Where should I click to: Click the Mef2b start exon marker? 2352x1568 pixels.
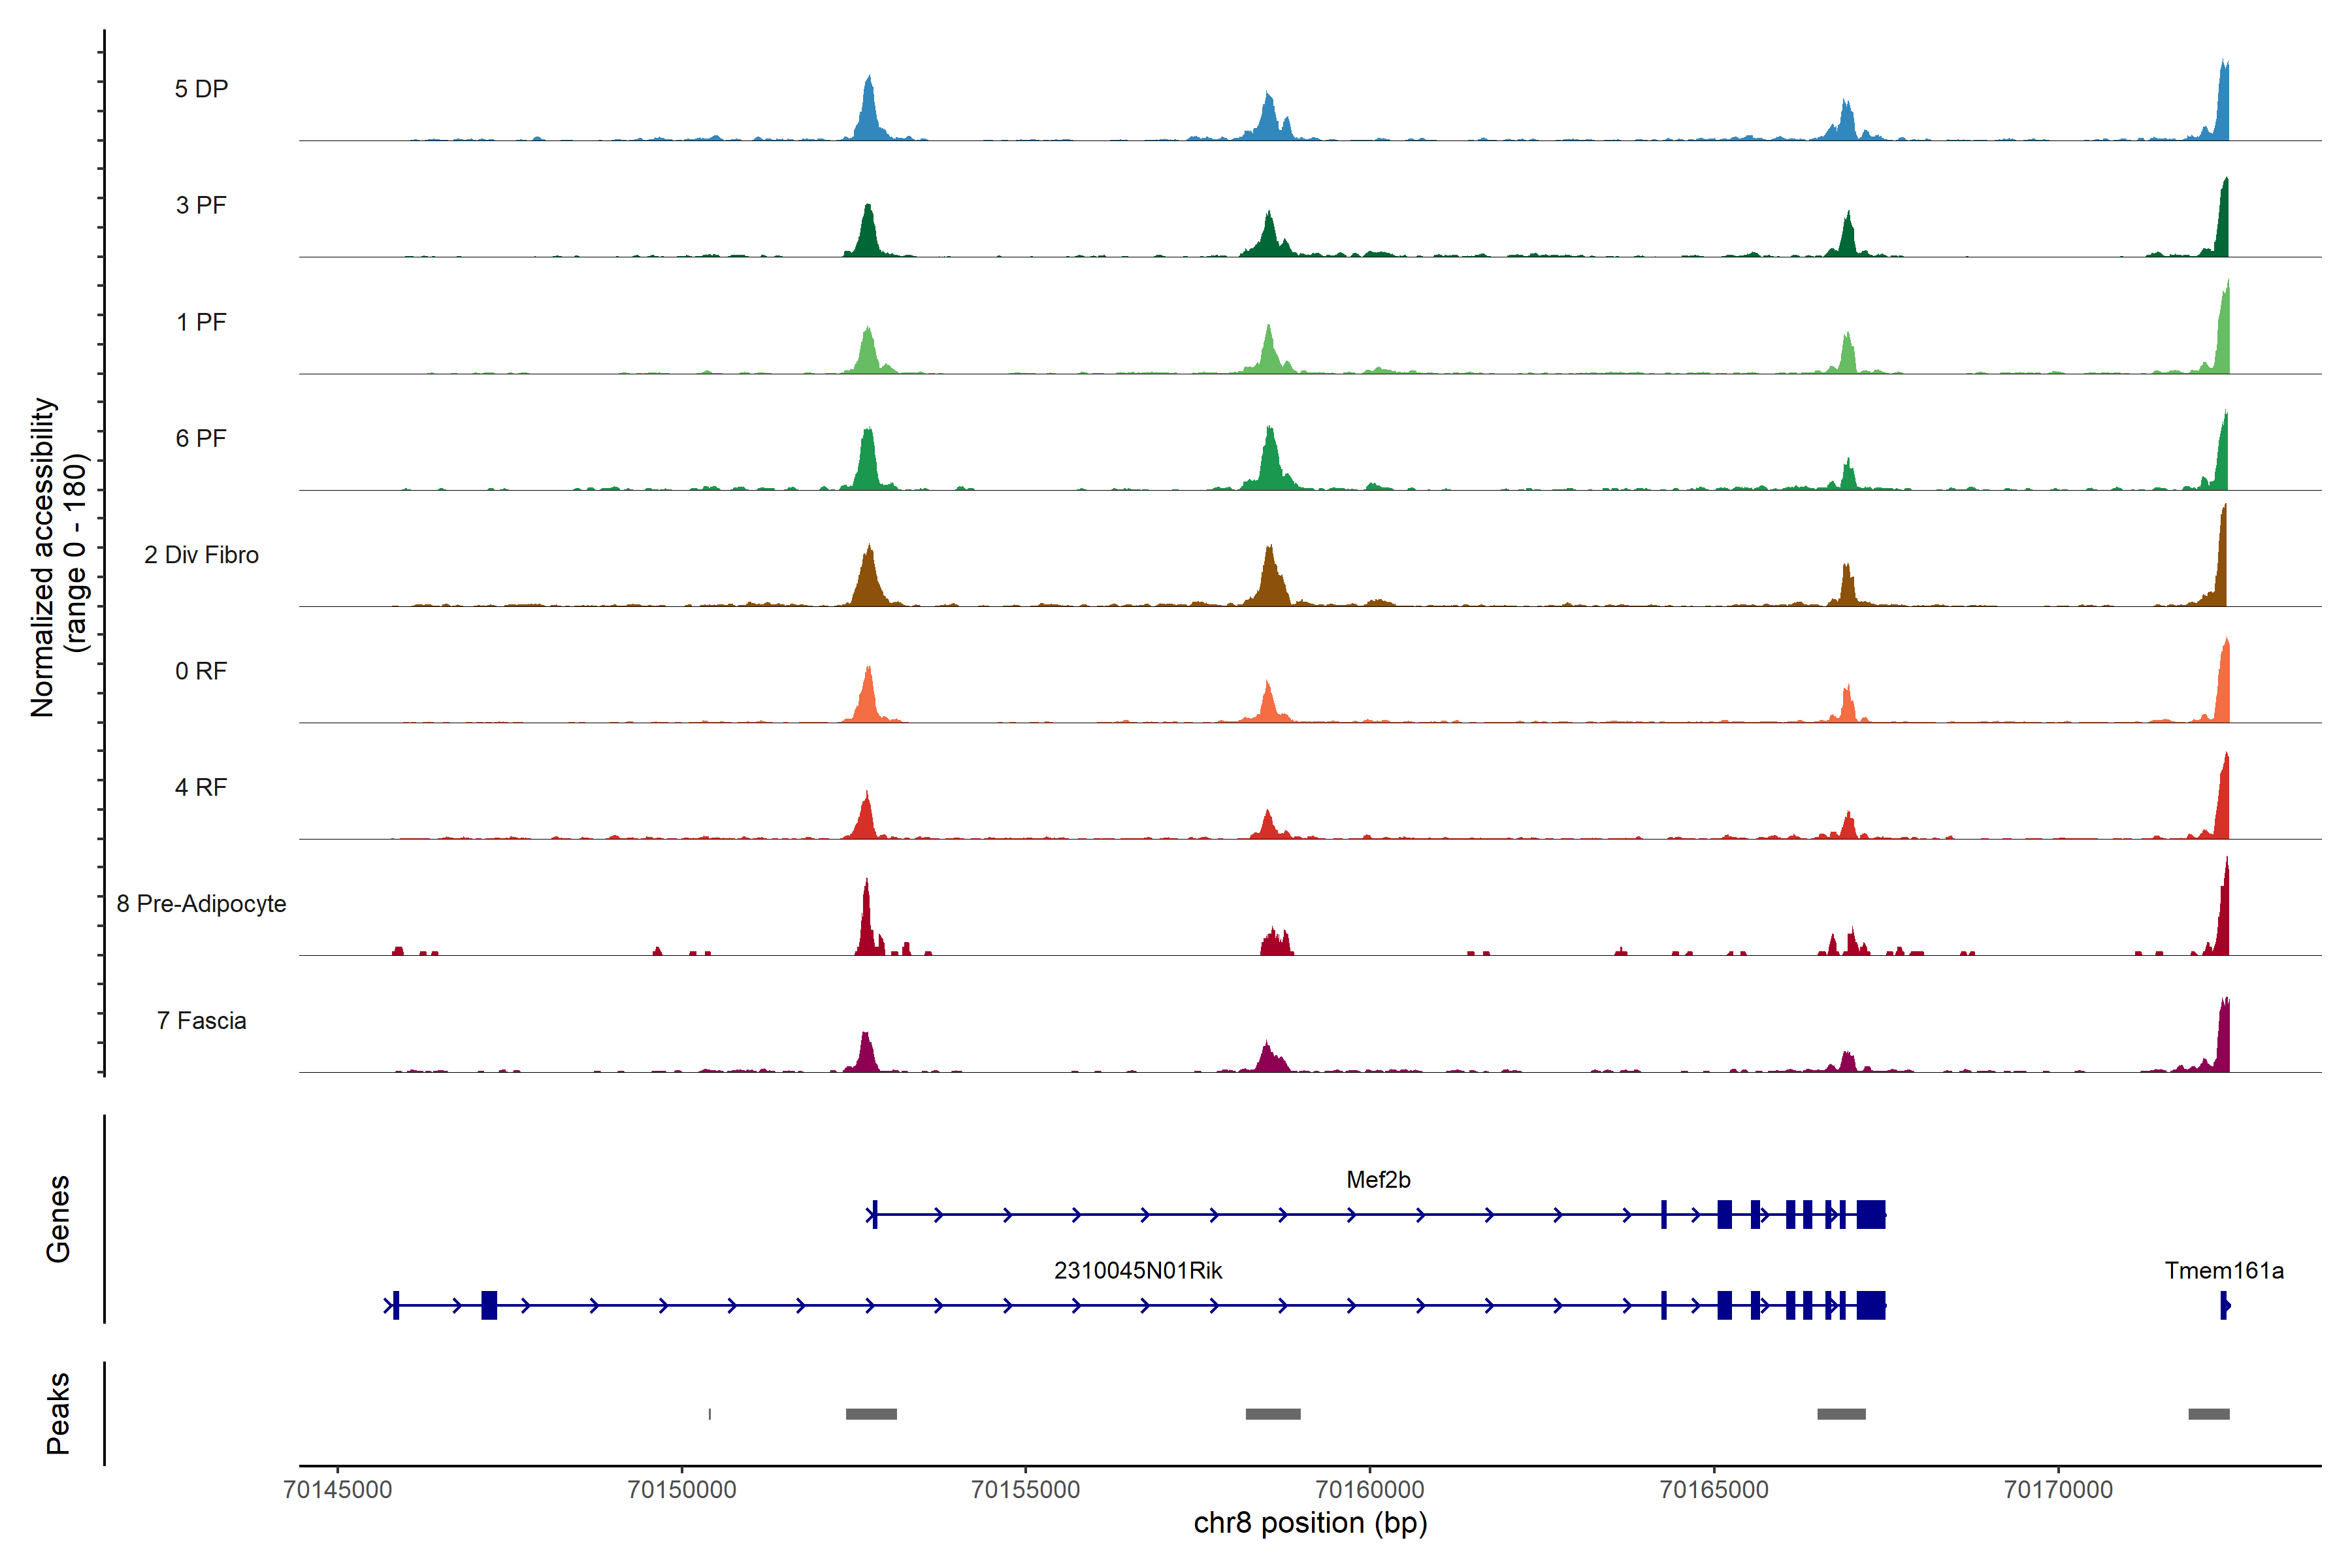point(874,1214)
